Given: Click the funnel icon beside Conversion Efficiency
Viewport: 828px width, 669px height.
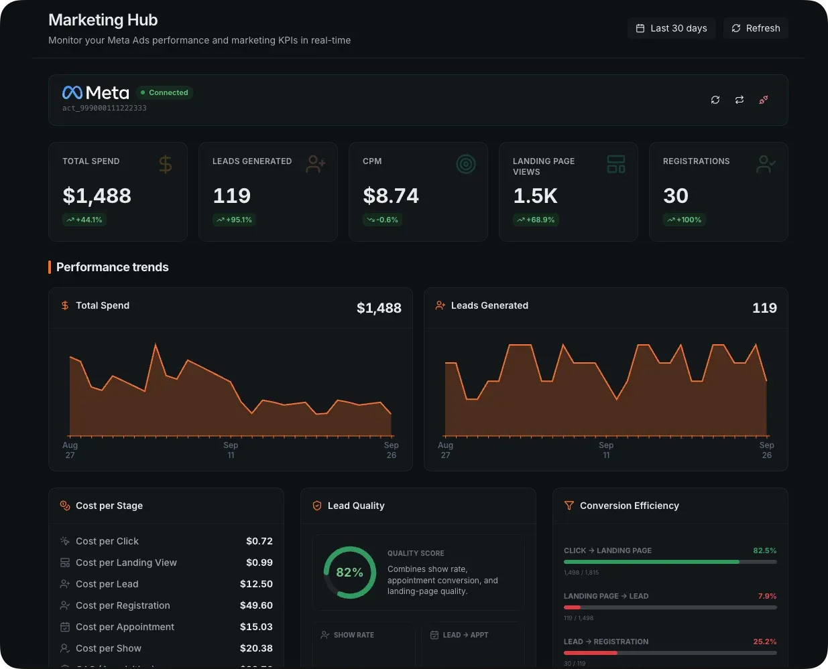Looking at the screenshot, I should (569, 506).
